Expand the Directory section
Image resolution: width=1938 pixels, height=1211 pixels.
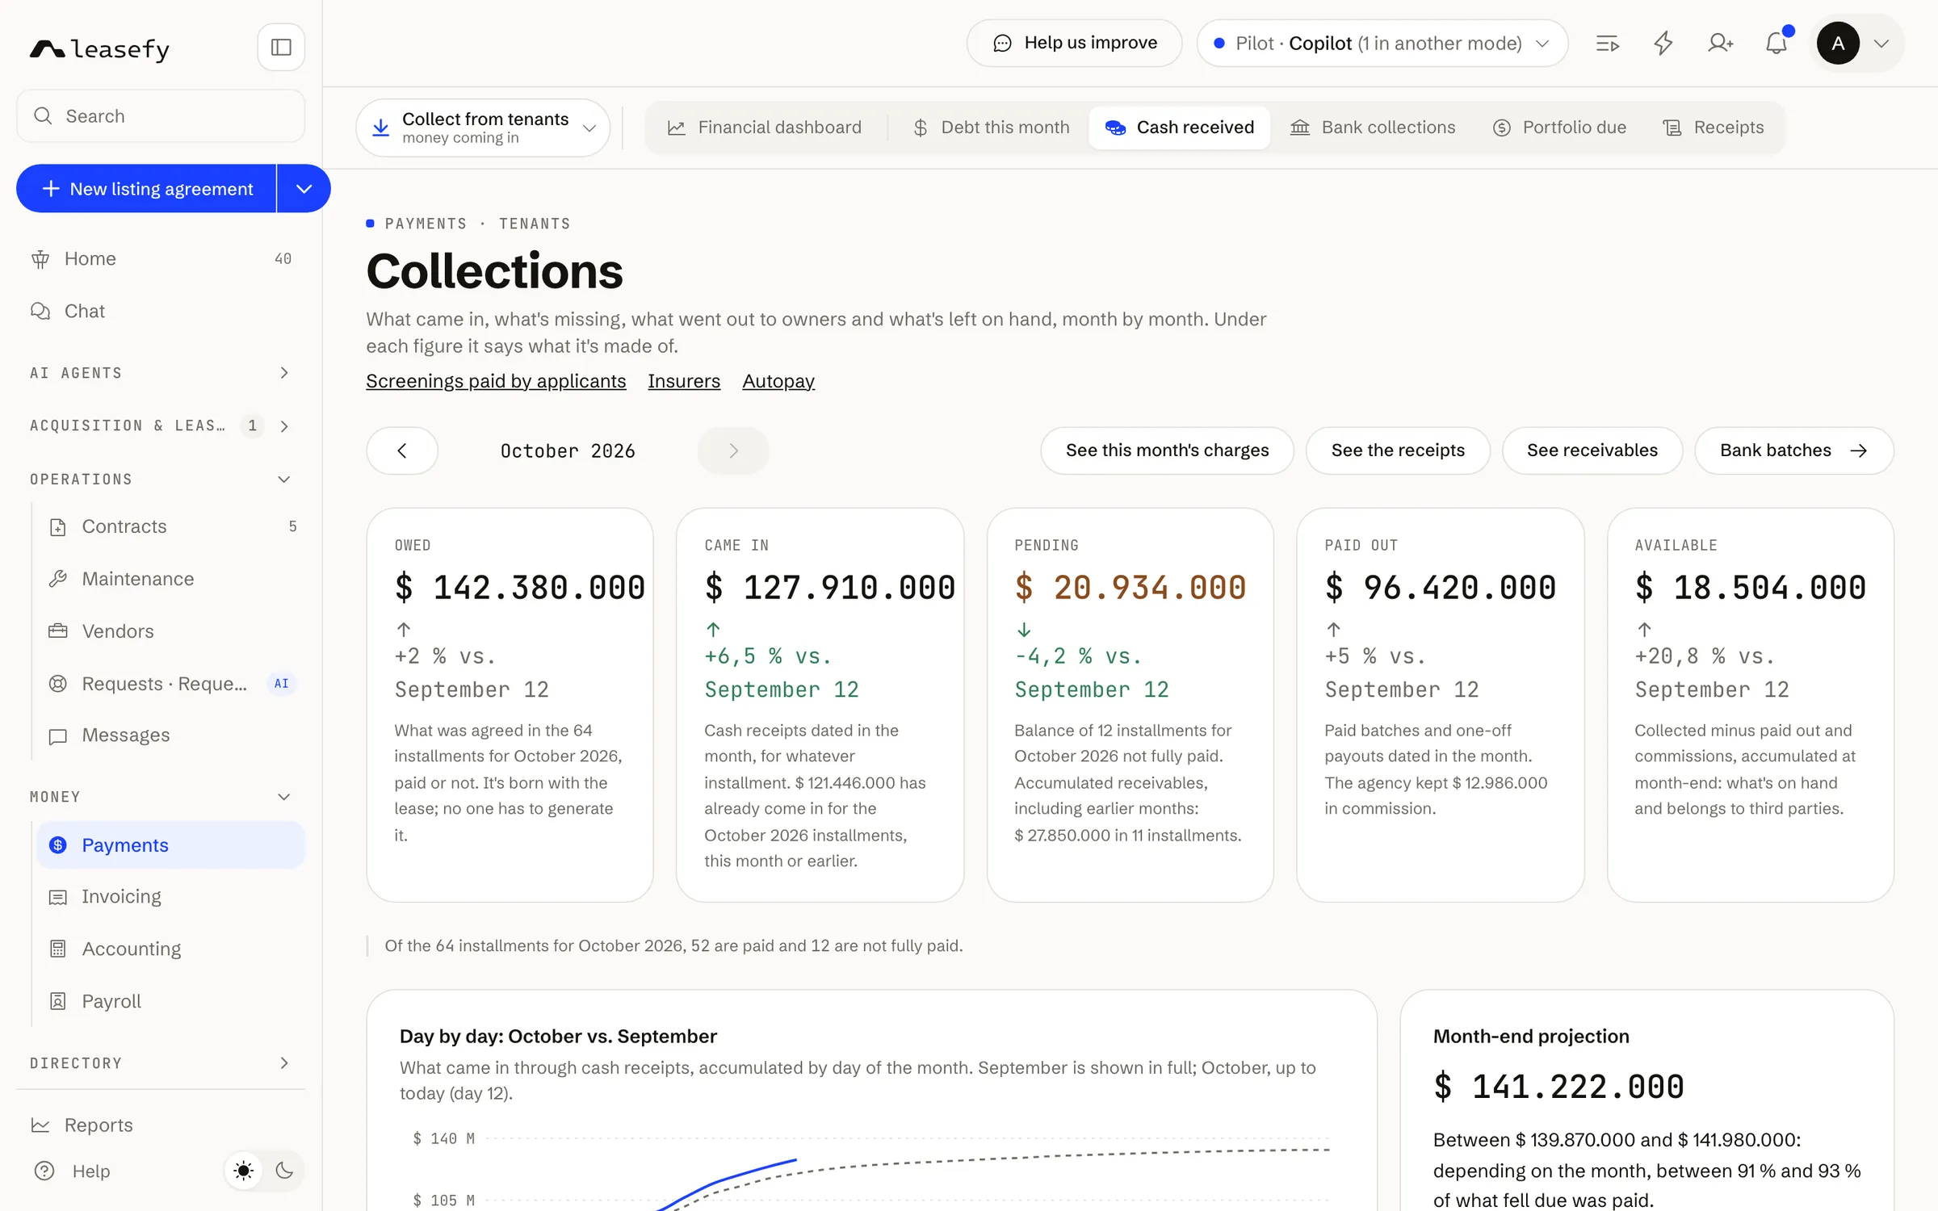pos(161,1063)
